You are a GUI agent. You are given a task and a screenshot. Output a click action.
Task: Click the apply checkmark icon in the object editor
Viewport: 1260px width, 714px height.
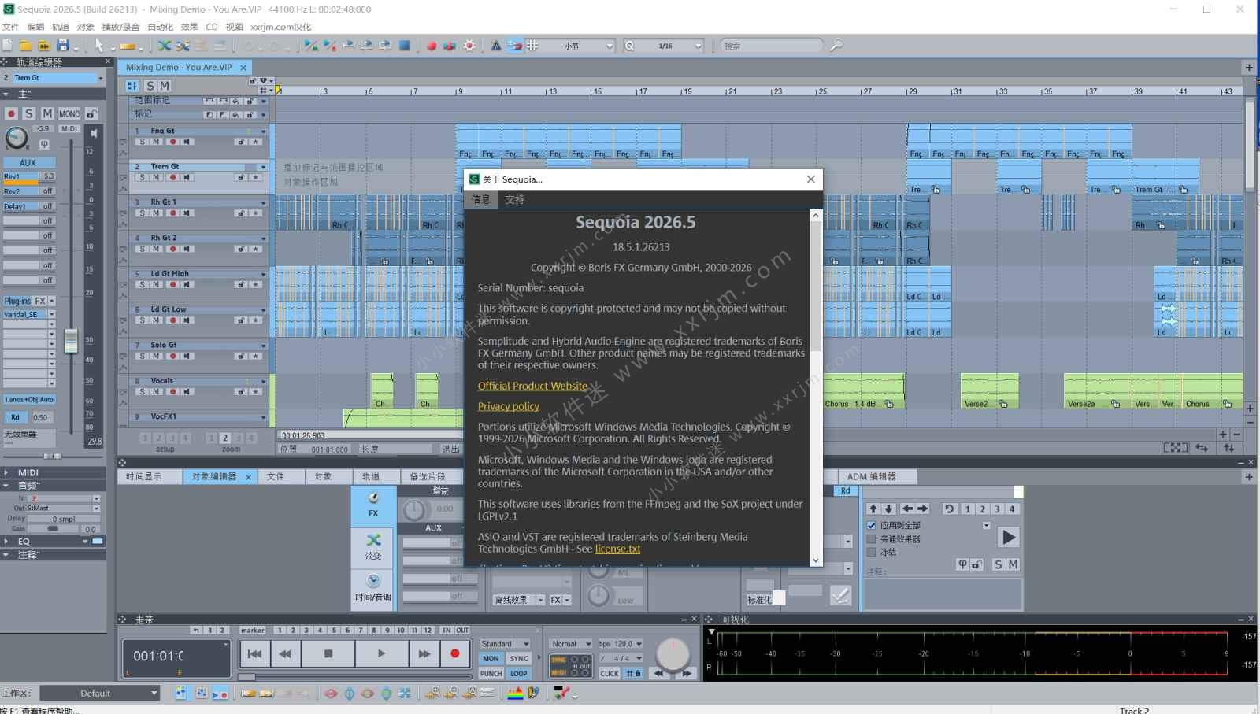[x=840, y=595]
